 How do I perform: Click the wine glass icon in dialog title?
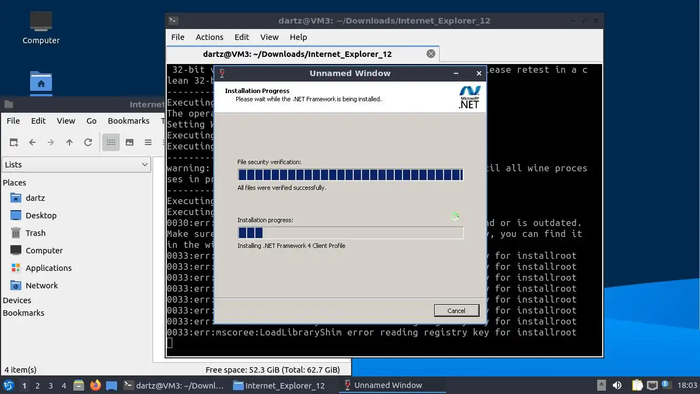tap(222, 73)
